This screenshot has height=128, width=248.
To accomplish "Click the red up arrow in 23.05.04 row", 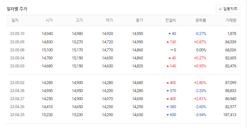I will click(170, 58).
